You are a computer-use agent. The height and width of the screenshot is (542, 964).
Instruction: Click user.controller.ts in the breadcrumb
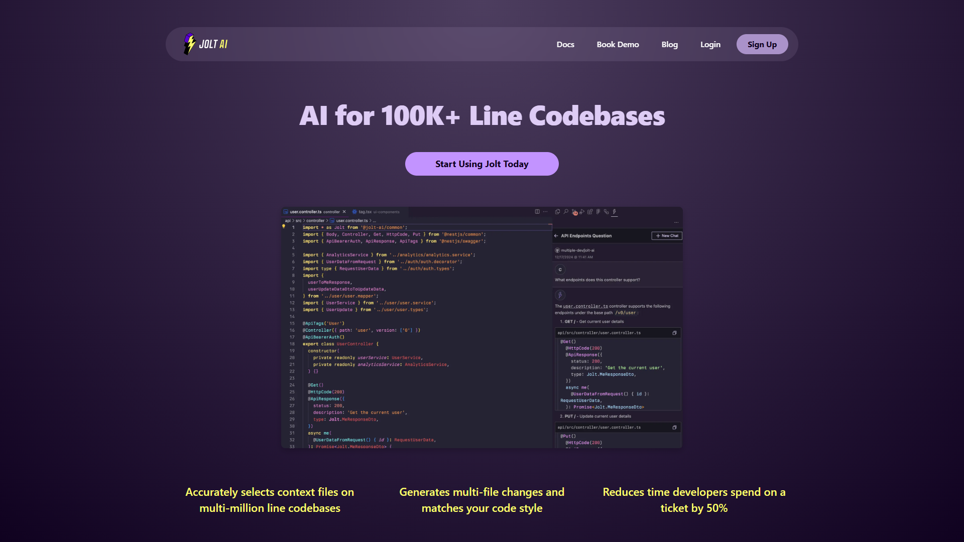[x=351, y=221]
